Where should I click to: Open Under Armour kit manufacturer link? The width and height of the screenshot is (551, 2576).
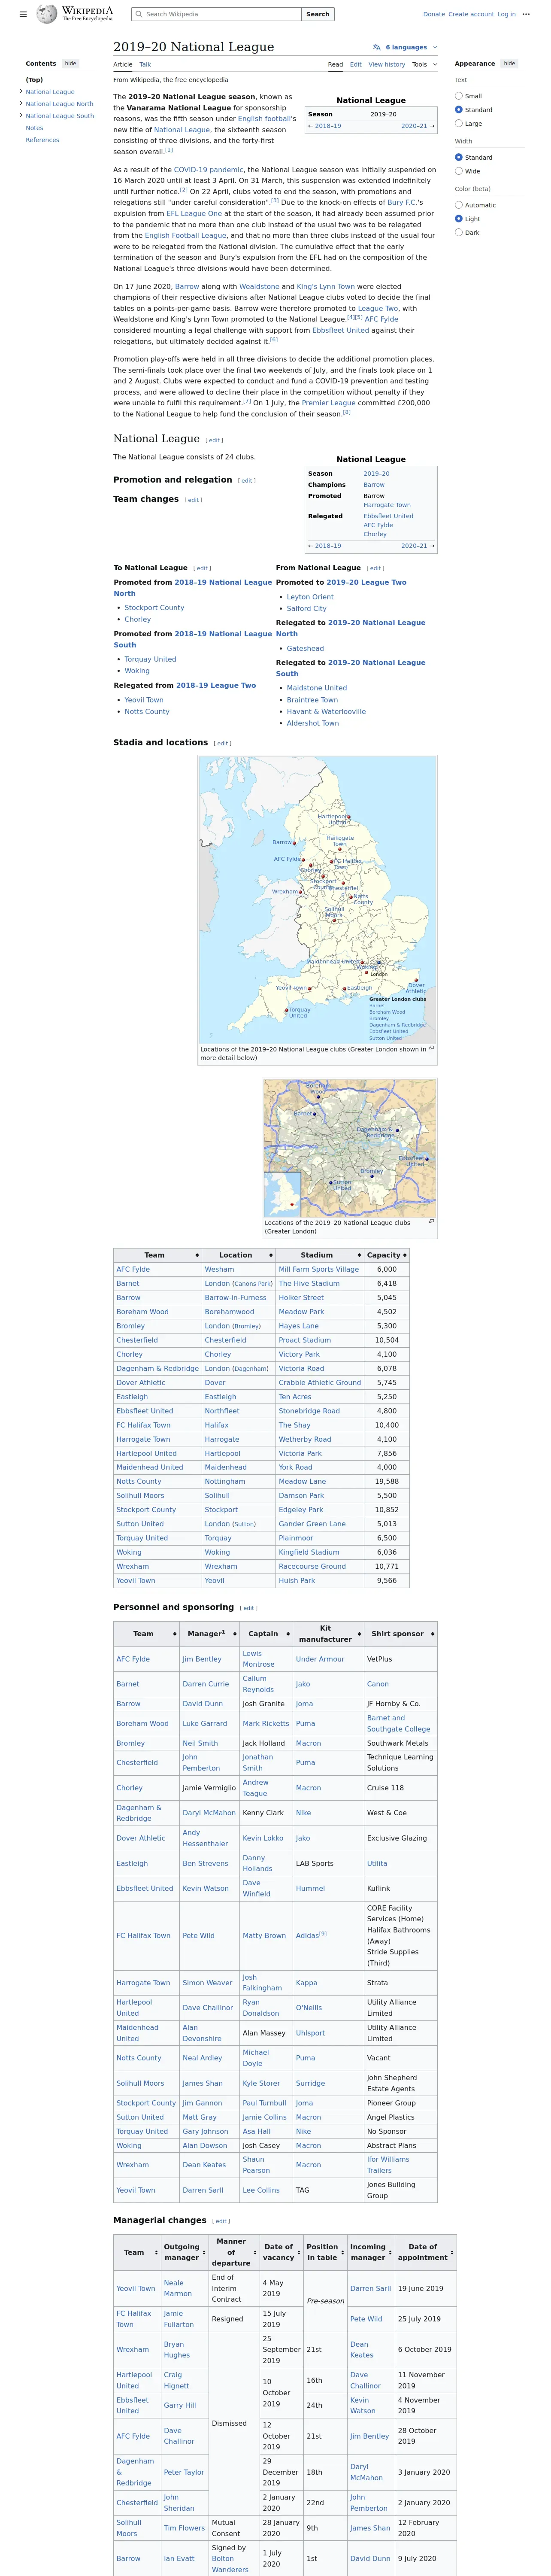(x=320, y=1659)
